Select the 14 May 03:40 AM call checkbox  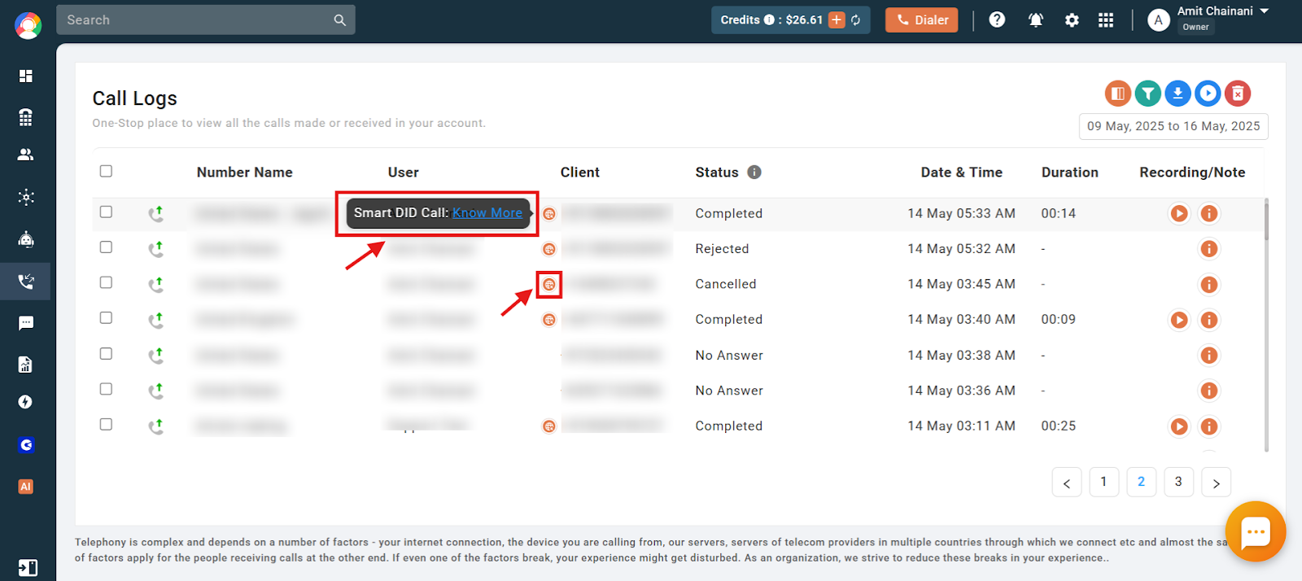(106, 317)
